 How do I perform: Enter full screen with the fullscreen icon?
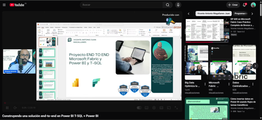(x=176, y=108)
